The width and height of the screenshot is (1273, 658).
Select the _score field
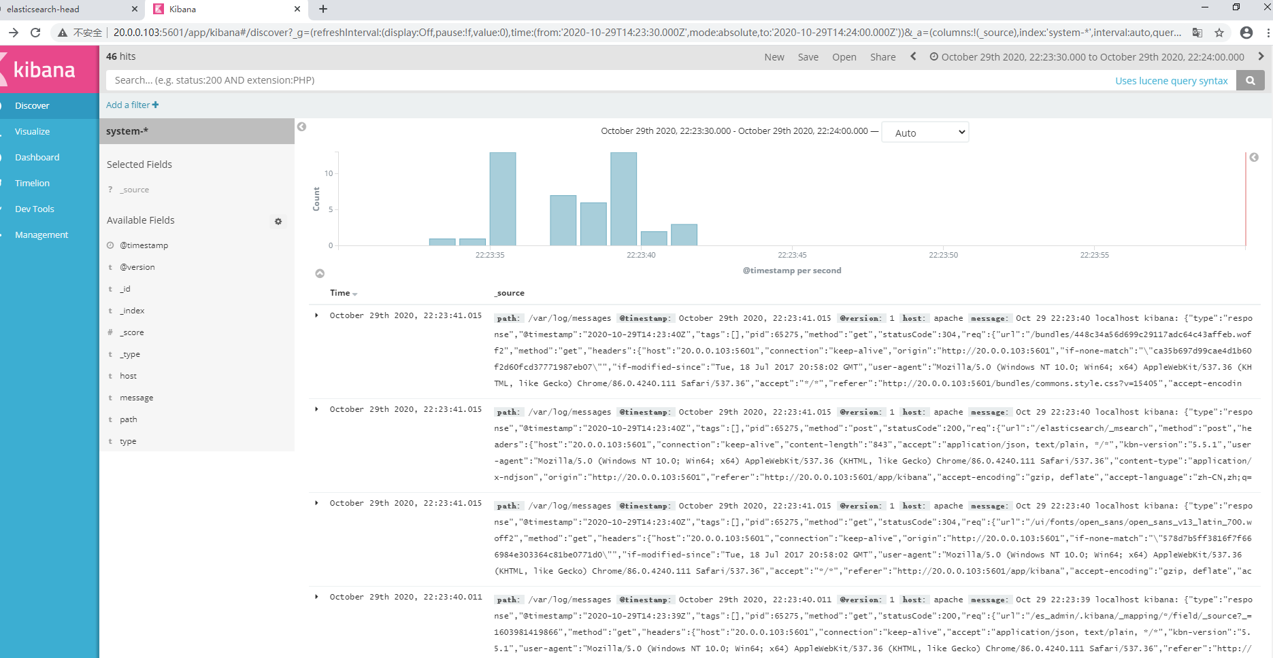pos(132,332)
